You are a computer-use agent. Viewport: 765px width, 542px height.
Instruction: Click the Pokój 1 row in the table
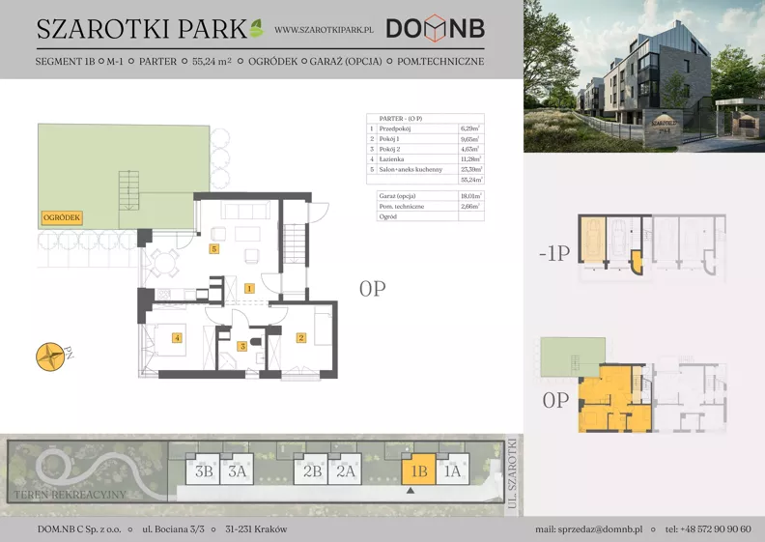coord(425,139)
